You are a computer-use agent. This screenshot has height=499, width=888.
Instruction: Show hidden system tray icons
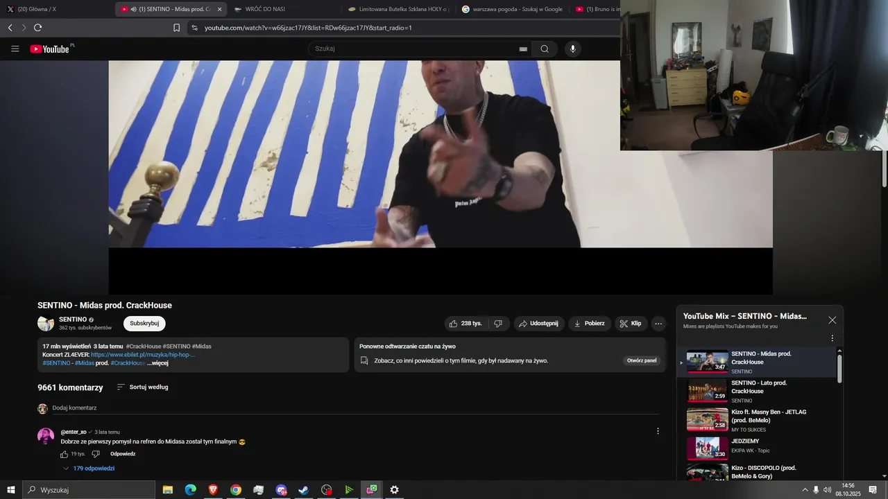[805, 490]
